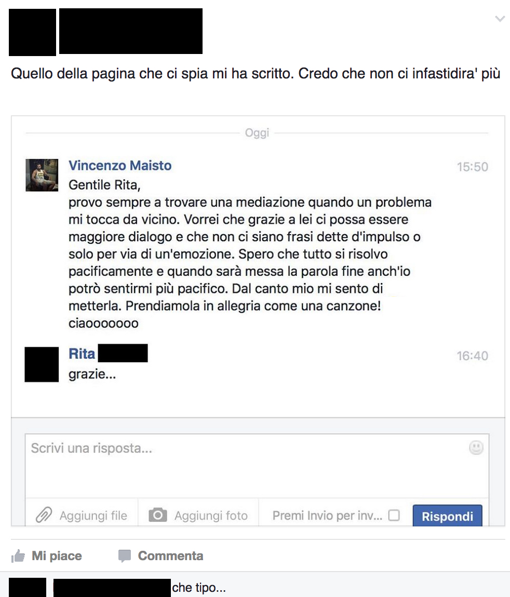Click the camera add photo icon

(x=158, y=515)
